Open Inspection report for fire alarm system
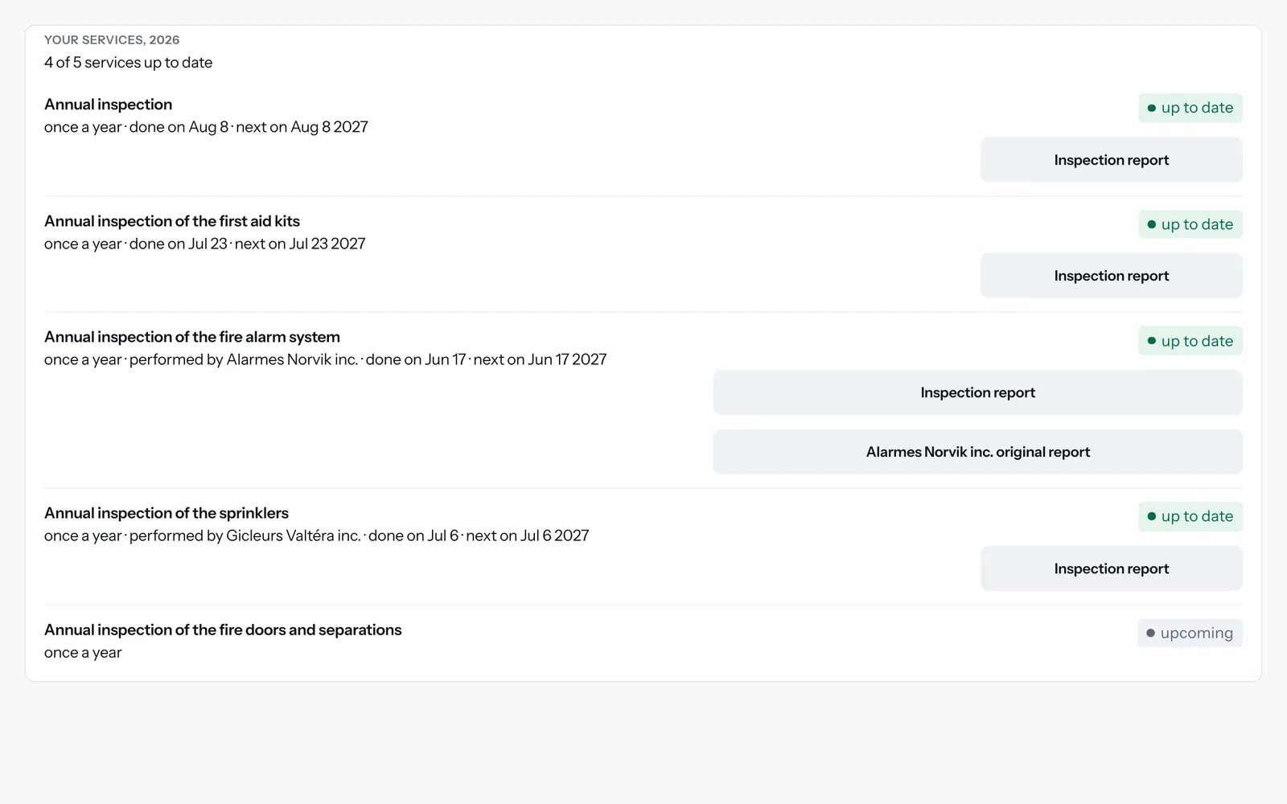1287x804 pixels. click(977, 392)
